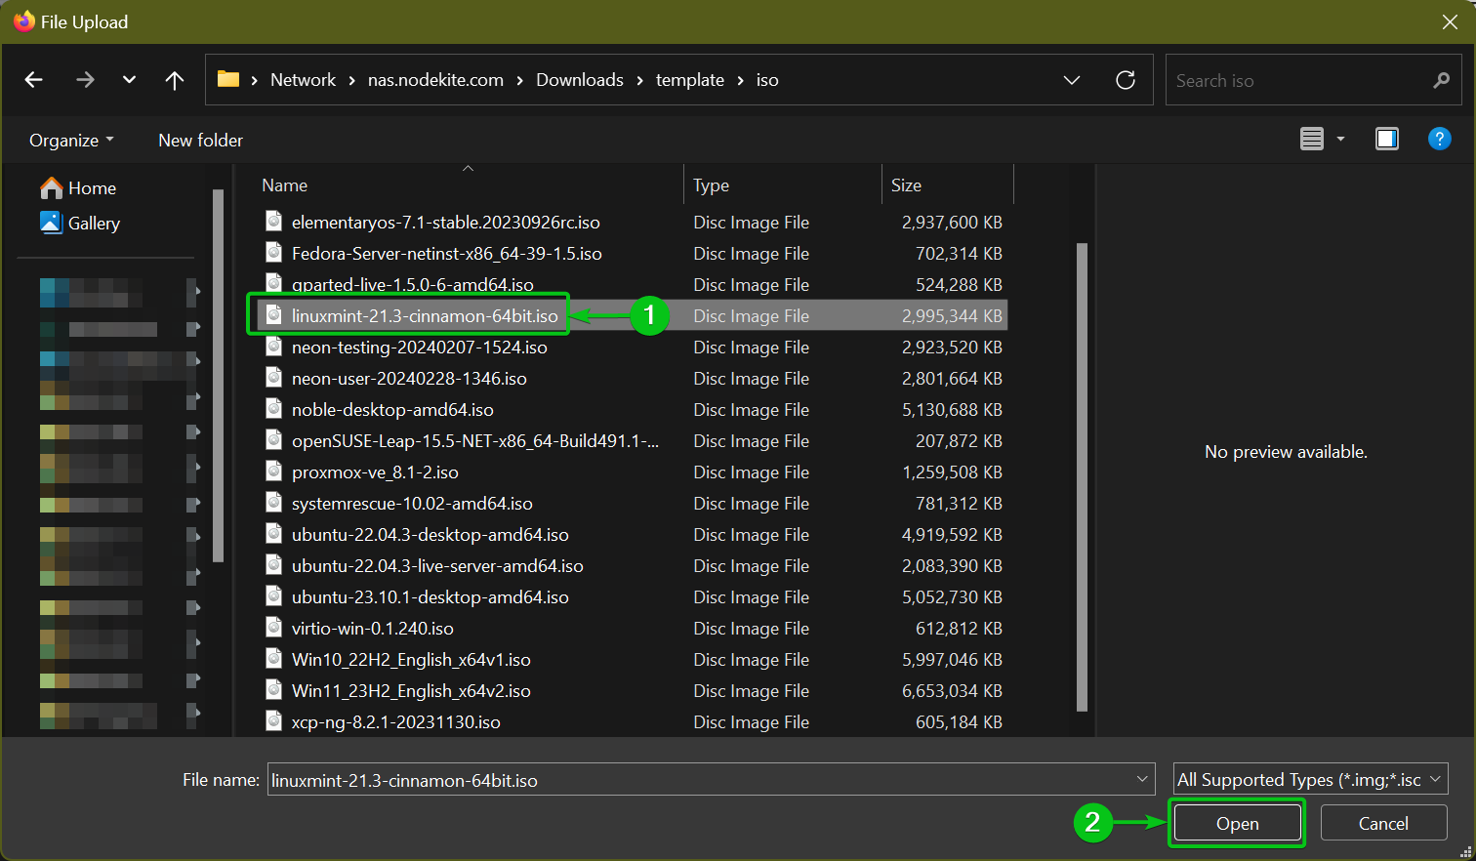Click the search magnifier icon
The width and height of the screenshot is (1476, 861).
click(x=1441, y=80)
